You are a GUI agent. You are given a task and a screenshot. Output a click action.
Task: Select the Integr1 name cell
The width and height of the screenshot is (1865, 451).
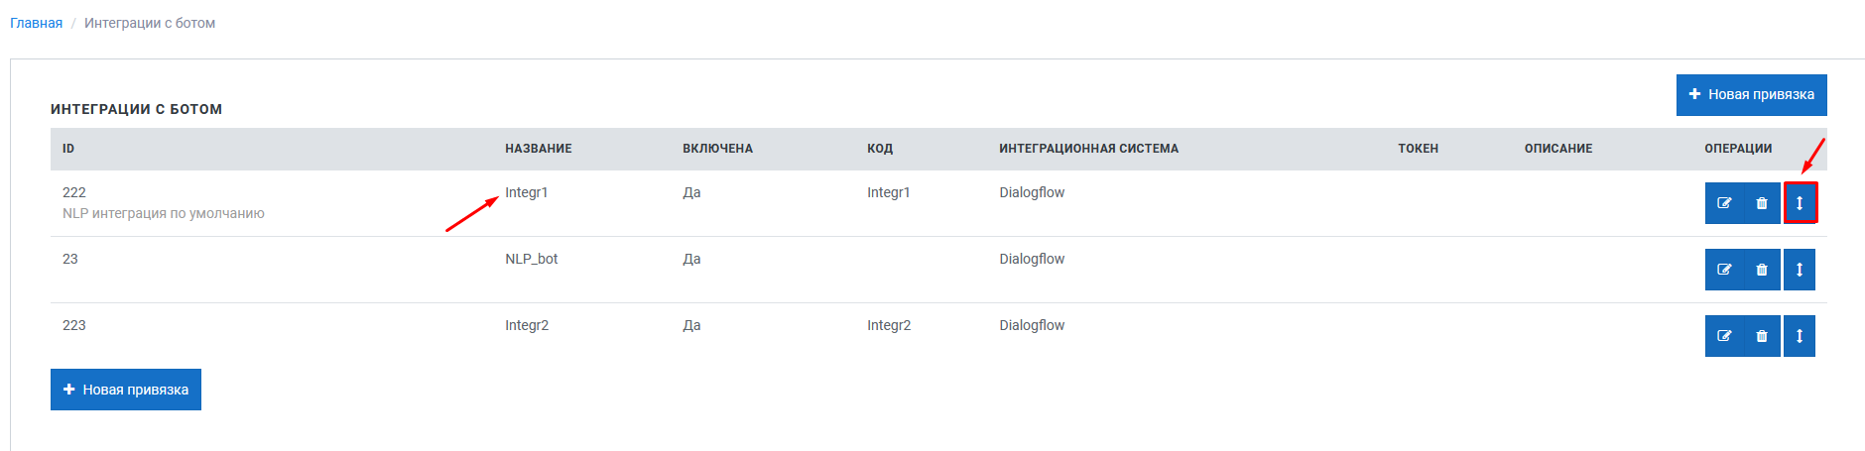[x=527, y=192]
